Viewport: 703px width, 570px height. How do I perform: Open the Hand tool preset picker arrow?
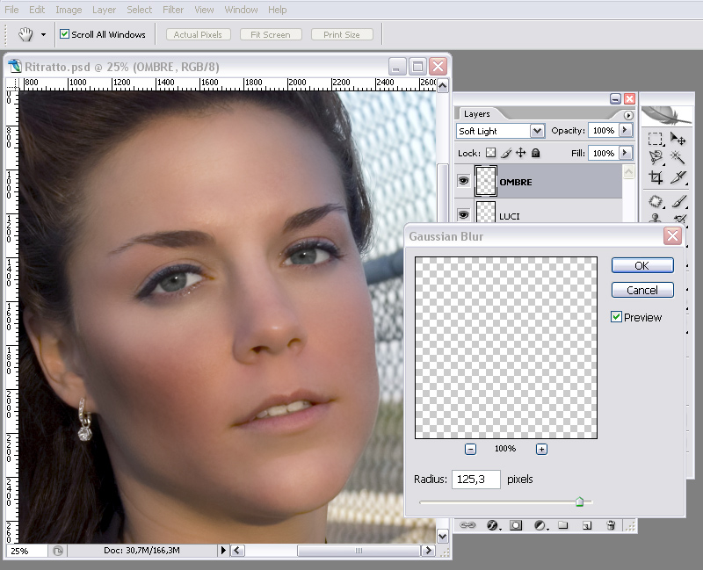coord(42,35)
